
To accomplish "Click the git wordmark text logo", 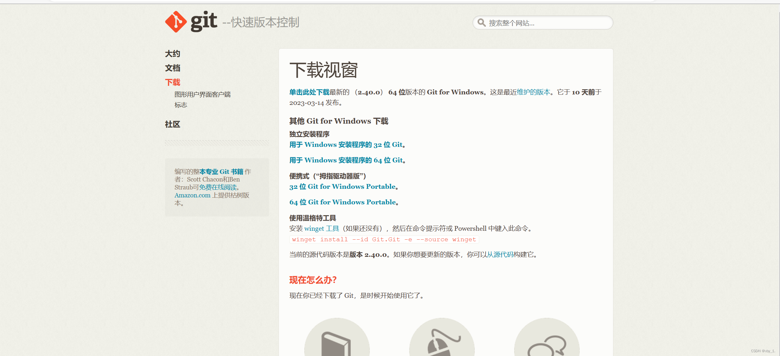I will 204,21.
